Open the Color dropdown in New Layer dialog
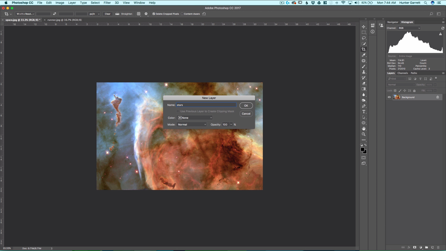The image size is (446, 251). pyautogui.click(x=195, y=118)
